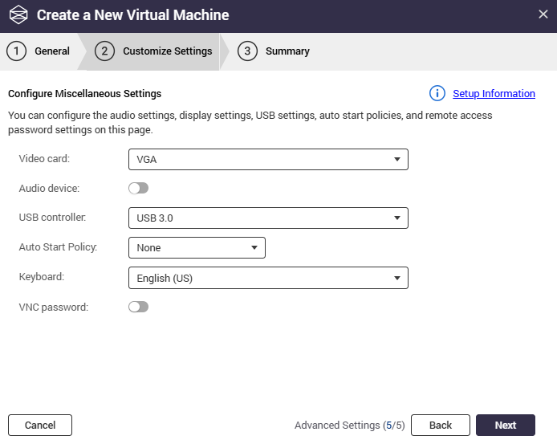The width and height of the screenshot is (557, 444).
Task: Cancel the virtual machine creation
Action: click(x=40, y=425)
